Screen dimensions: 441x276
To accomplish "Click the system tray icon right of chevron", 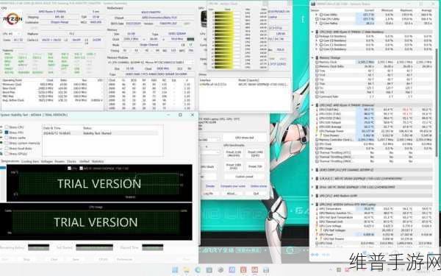I will pos(339,270).
